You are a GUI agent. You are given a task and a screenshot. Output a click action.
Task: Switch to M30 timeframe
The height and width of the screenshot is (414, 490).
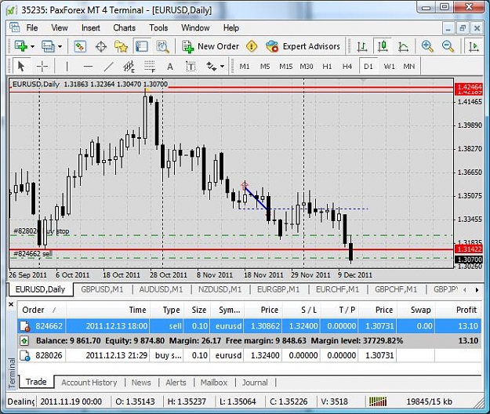(307, 66)
